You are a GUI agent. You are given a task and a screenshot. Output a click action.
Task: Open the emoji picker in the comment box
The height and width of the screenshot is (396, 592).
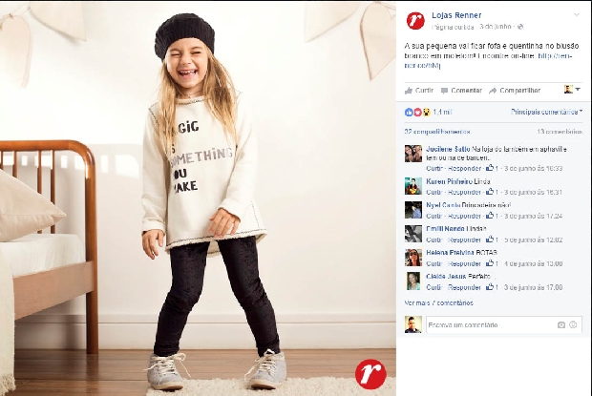[573, 324]
